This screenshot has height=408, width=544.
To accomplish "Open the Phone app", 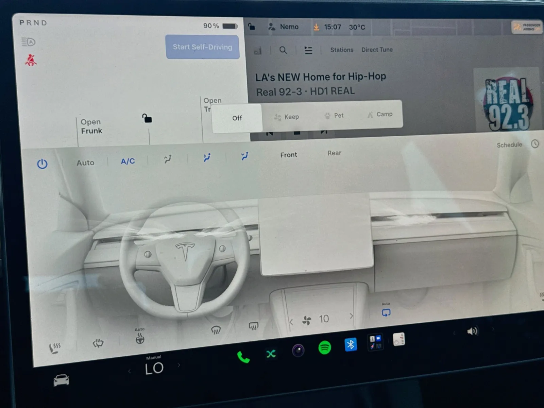I will point(243,357).
